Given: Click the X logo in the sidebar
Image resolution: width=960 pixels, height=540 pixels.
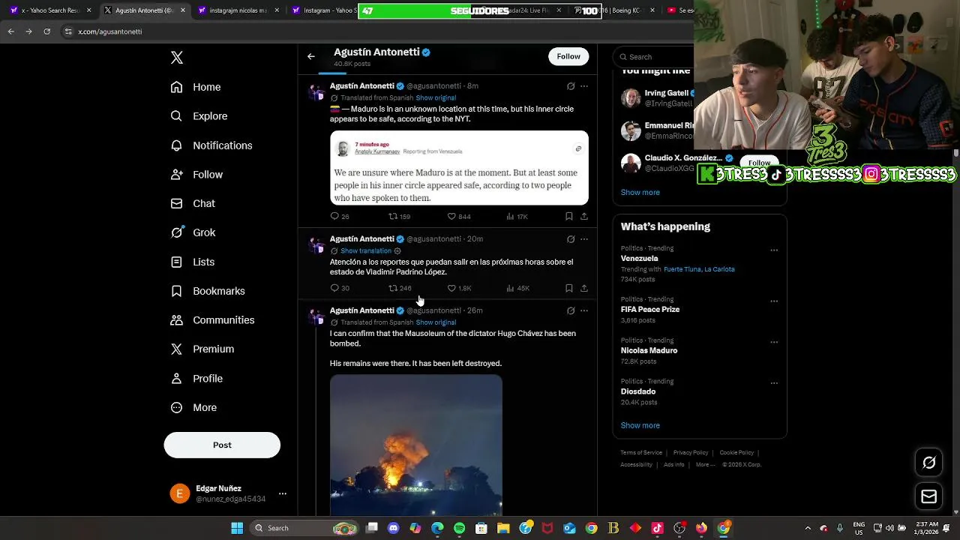Looking at the screenshot, I should pyautogui.click(x=177, y=58).
